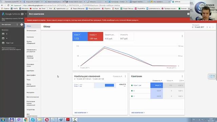Open the Демография section
Image resolution: width=217 pixels, height=122 pixels.
click(31, 75)
